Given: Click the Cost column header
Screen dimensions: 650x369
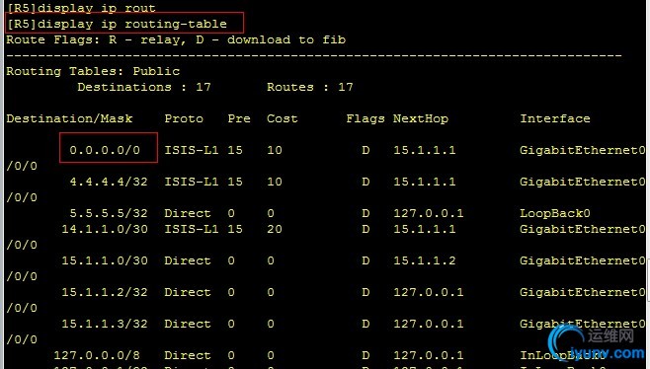Looking at the screenshot, I should 282,118.
